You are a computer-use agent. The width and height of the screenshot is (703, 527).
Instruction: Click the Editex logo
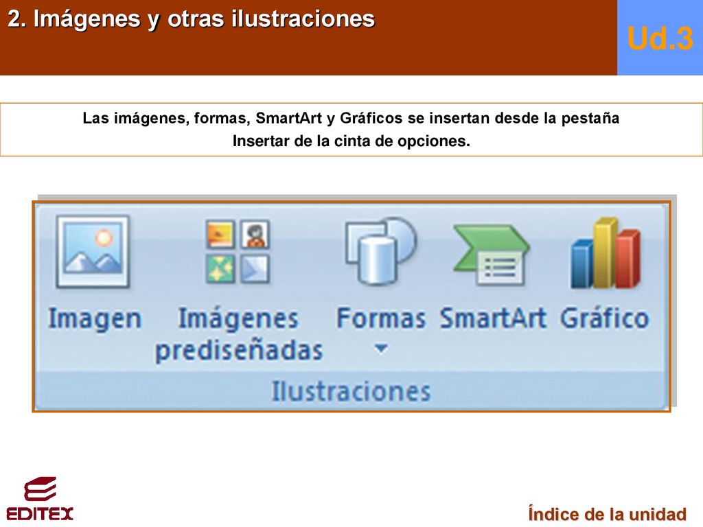click(x=40, y=499)
